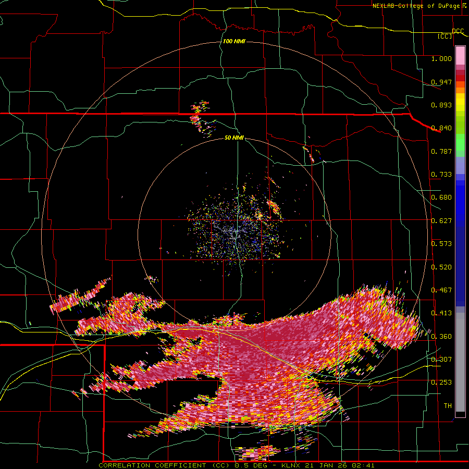
Task: Click the gray bottom color bar segment
Action: pyautogui.click(x=460, y=362)
